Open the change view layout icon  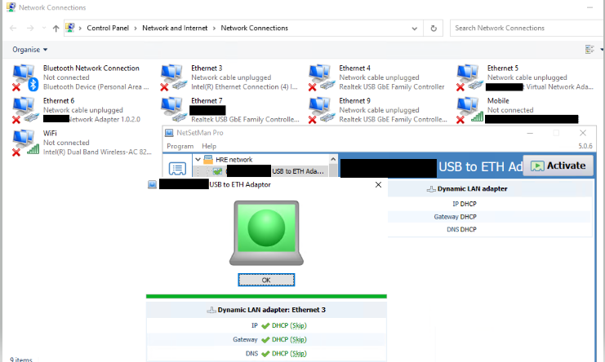click(589, 49)
